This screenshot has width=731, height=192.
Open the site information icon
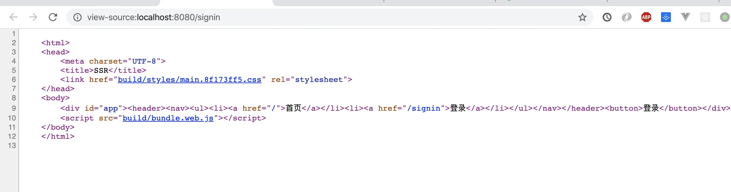point(77,17)
